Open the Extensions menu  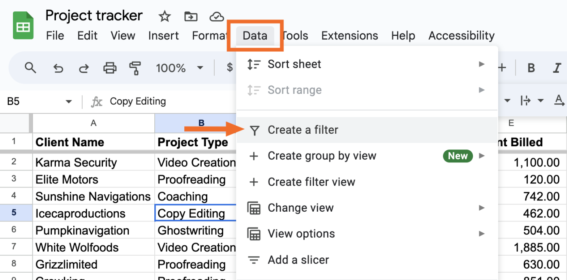[x=350, y=36]
